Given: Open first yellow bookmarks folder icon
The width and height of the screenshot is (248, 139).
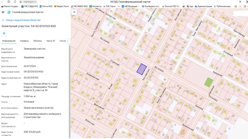Looking at the screenshot, I should [236, 6].
